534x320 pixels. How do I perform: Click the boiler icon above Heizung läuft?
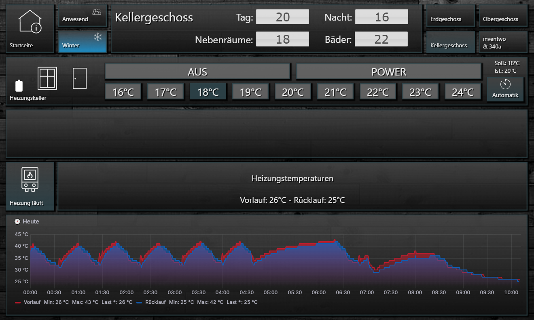30,179
